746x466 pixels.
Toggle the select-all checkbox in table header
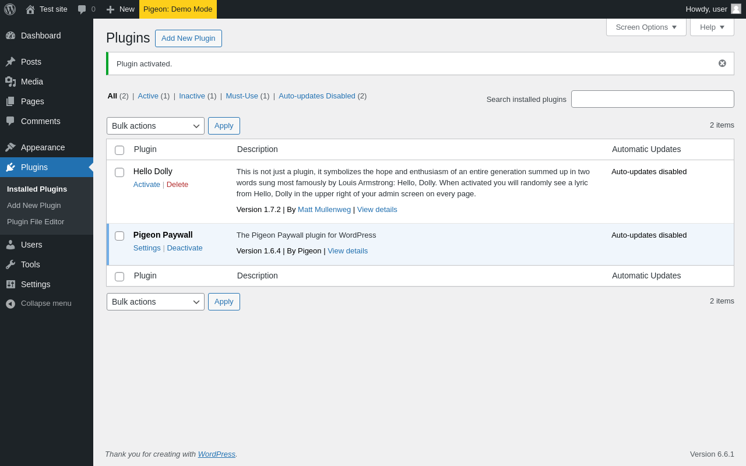[x=119, y=150]
